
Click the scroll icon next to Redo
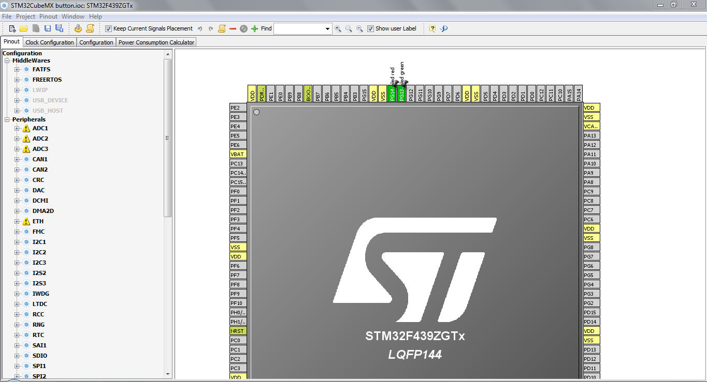[222, 28]
